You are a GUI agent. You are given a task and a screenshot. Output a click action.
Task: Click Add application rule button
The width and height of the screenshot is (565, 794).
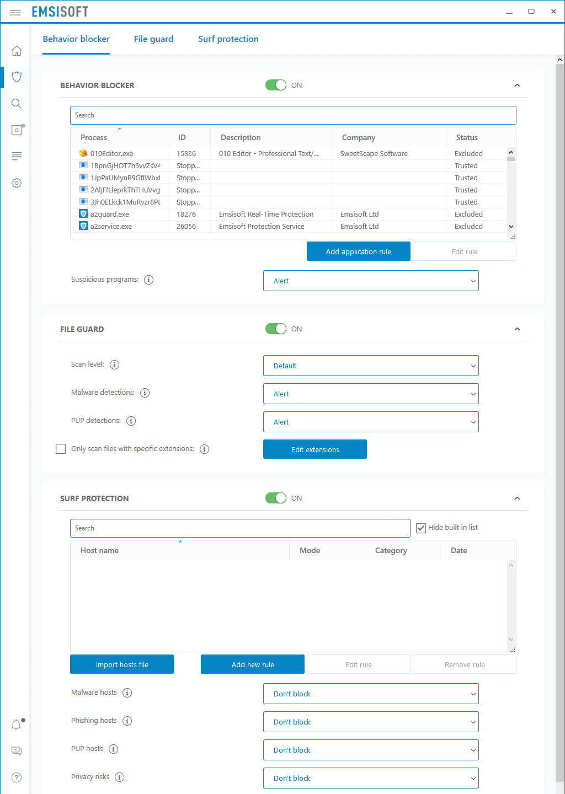(359, 251)
